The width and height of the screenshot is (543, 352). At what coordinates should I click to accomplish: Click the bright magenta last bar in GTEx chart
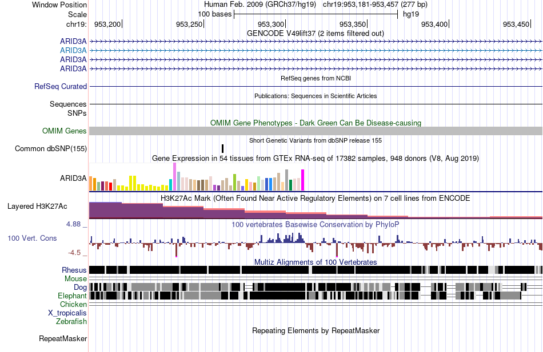click(303, 180)
